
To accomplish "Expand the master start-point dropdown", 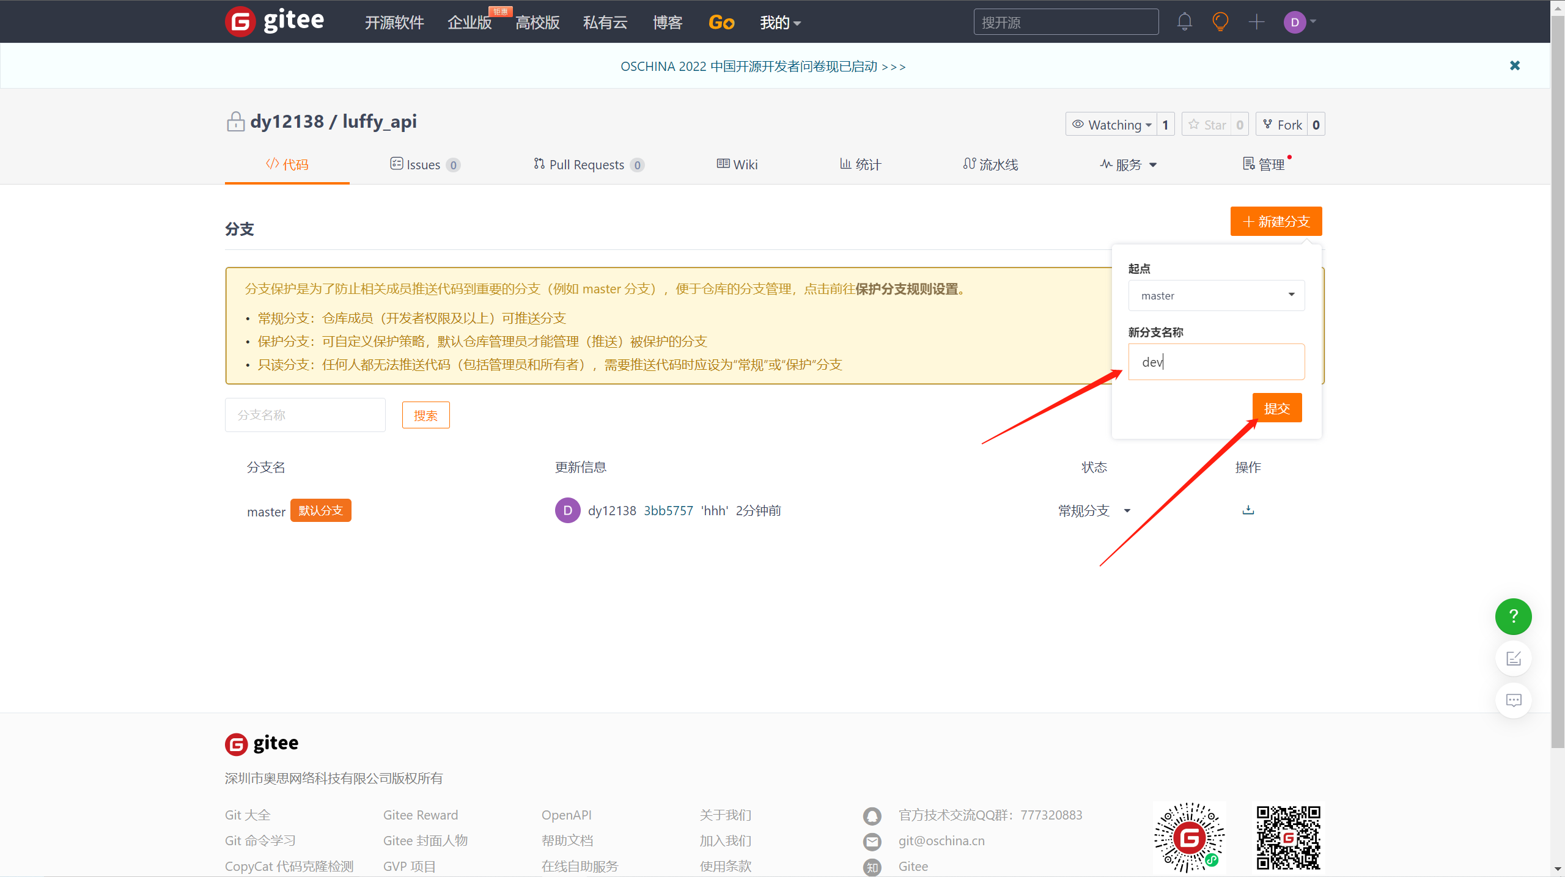I will (1216, 295).
